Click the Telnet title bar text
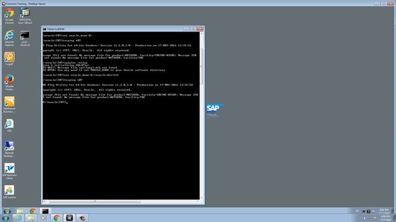This screenshot has height=222, width=396. click(x=56, y=29)
